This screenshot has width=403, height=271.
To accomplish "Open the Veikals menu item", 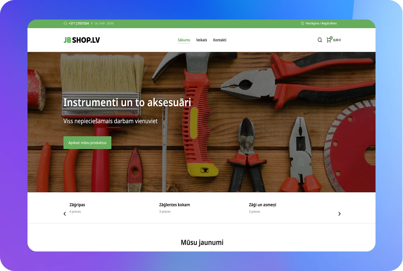I will (x=201, y=40).
